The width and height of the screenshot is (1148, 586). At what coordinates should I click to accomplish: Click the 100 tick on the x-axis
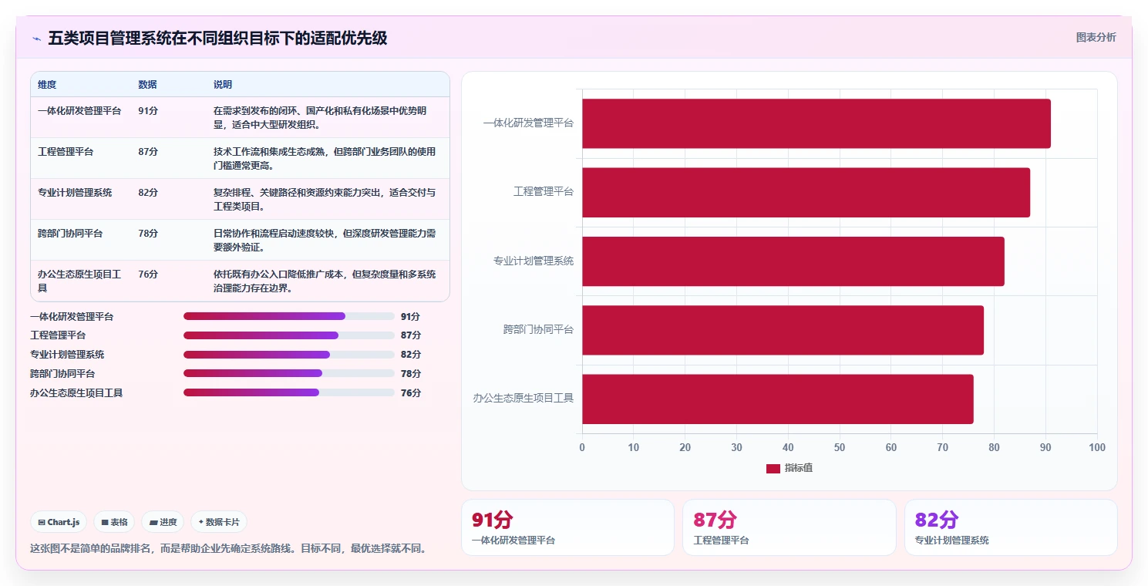pos(1097,448)
